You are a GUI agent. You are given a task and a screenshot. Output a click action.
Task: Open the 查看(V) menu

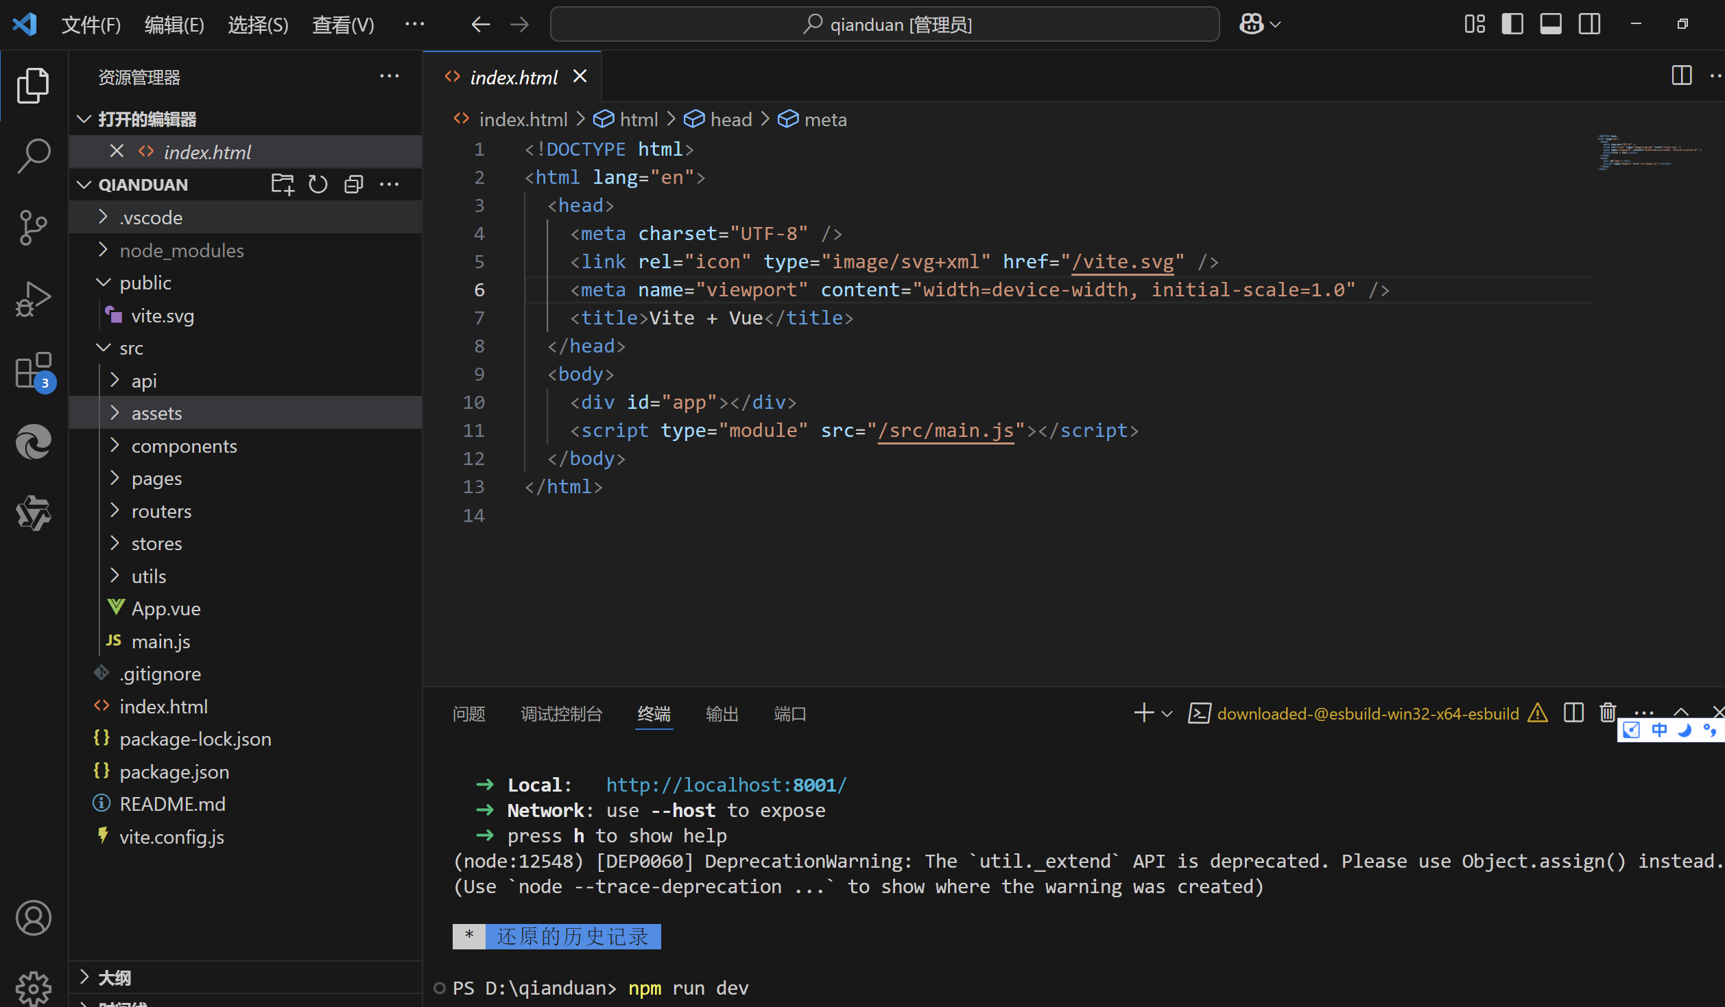click(343, 25)
